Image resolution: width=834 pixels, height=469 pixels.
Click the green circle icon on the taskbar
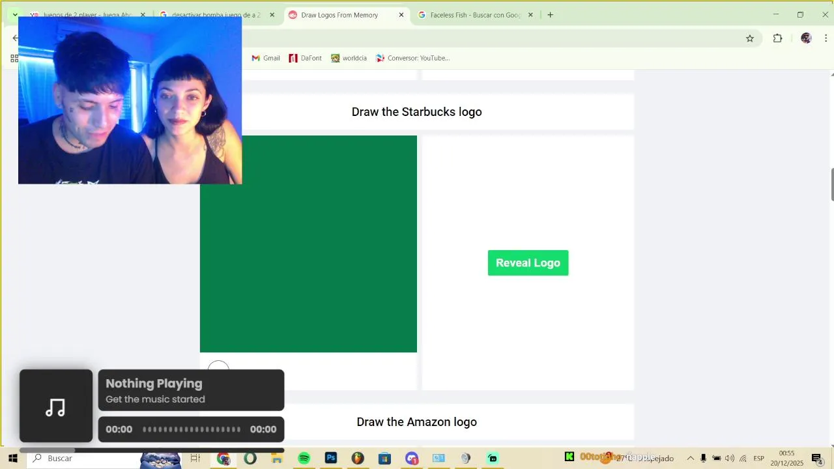tap(250, 459)
